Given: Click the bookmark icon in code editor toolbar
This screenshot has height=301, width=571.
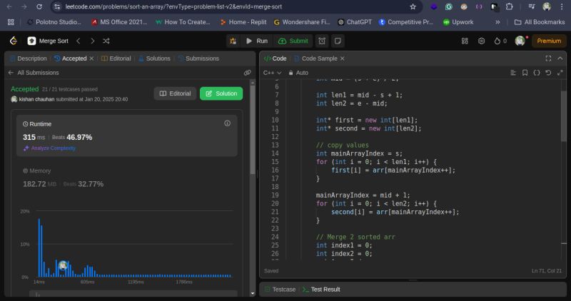Looking at the screenshot, I should click(x=524, y=73).
